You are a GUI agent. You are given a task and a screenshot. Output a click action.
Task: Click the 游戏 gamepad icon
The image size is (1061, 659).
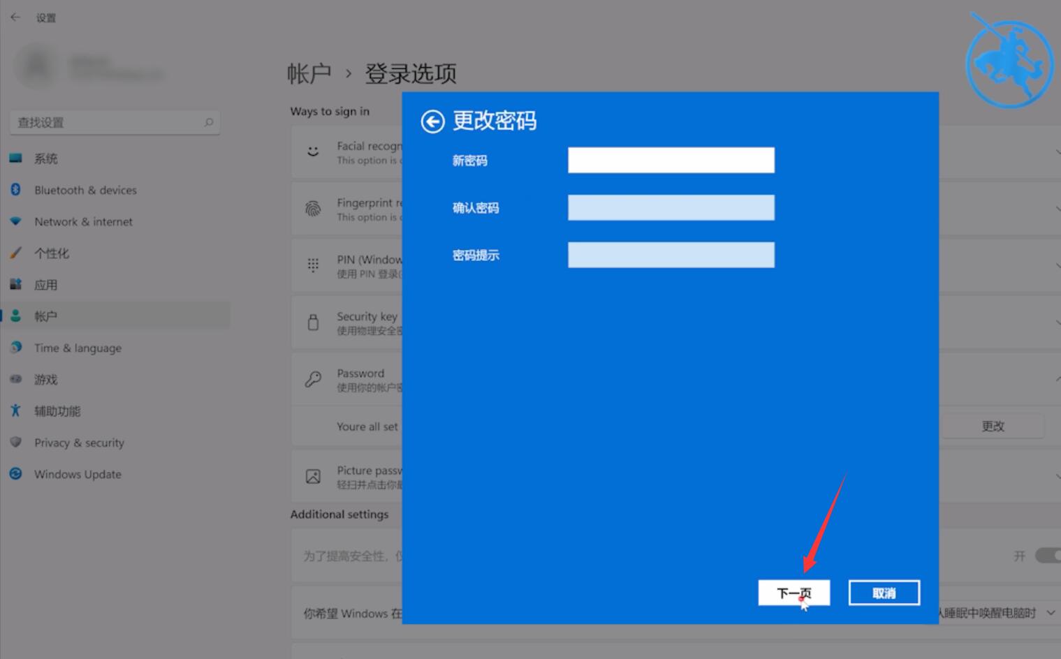[15, 379]
